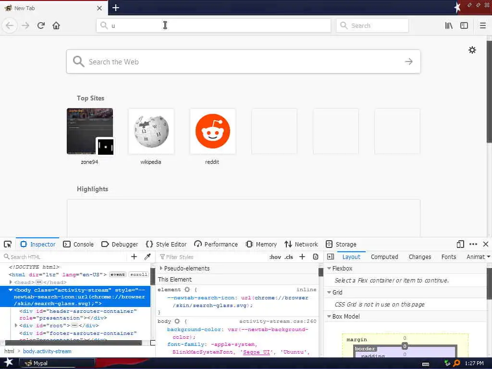This screenshot has height=369, width=492.
Task: Open the Performance tab
Action: (x=216, y=244)
